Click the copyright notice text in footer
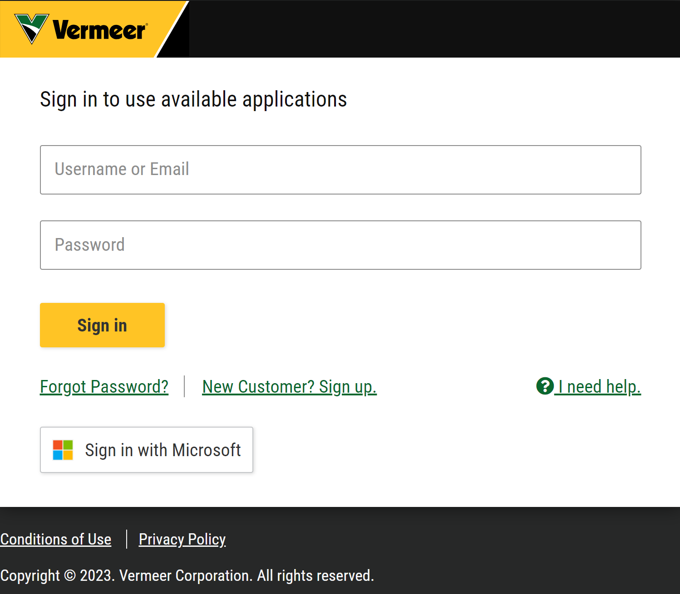 [x=187, y=575]
